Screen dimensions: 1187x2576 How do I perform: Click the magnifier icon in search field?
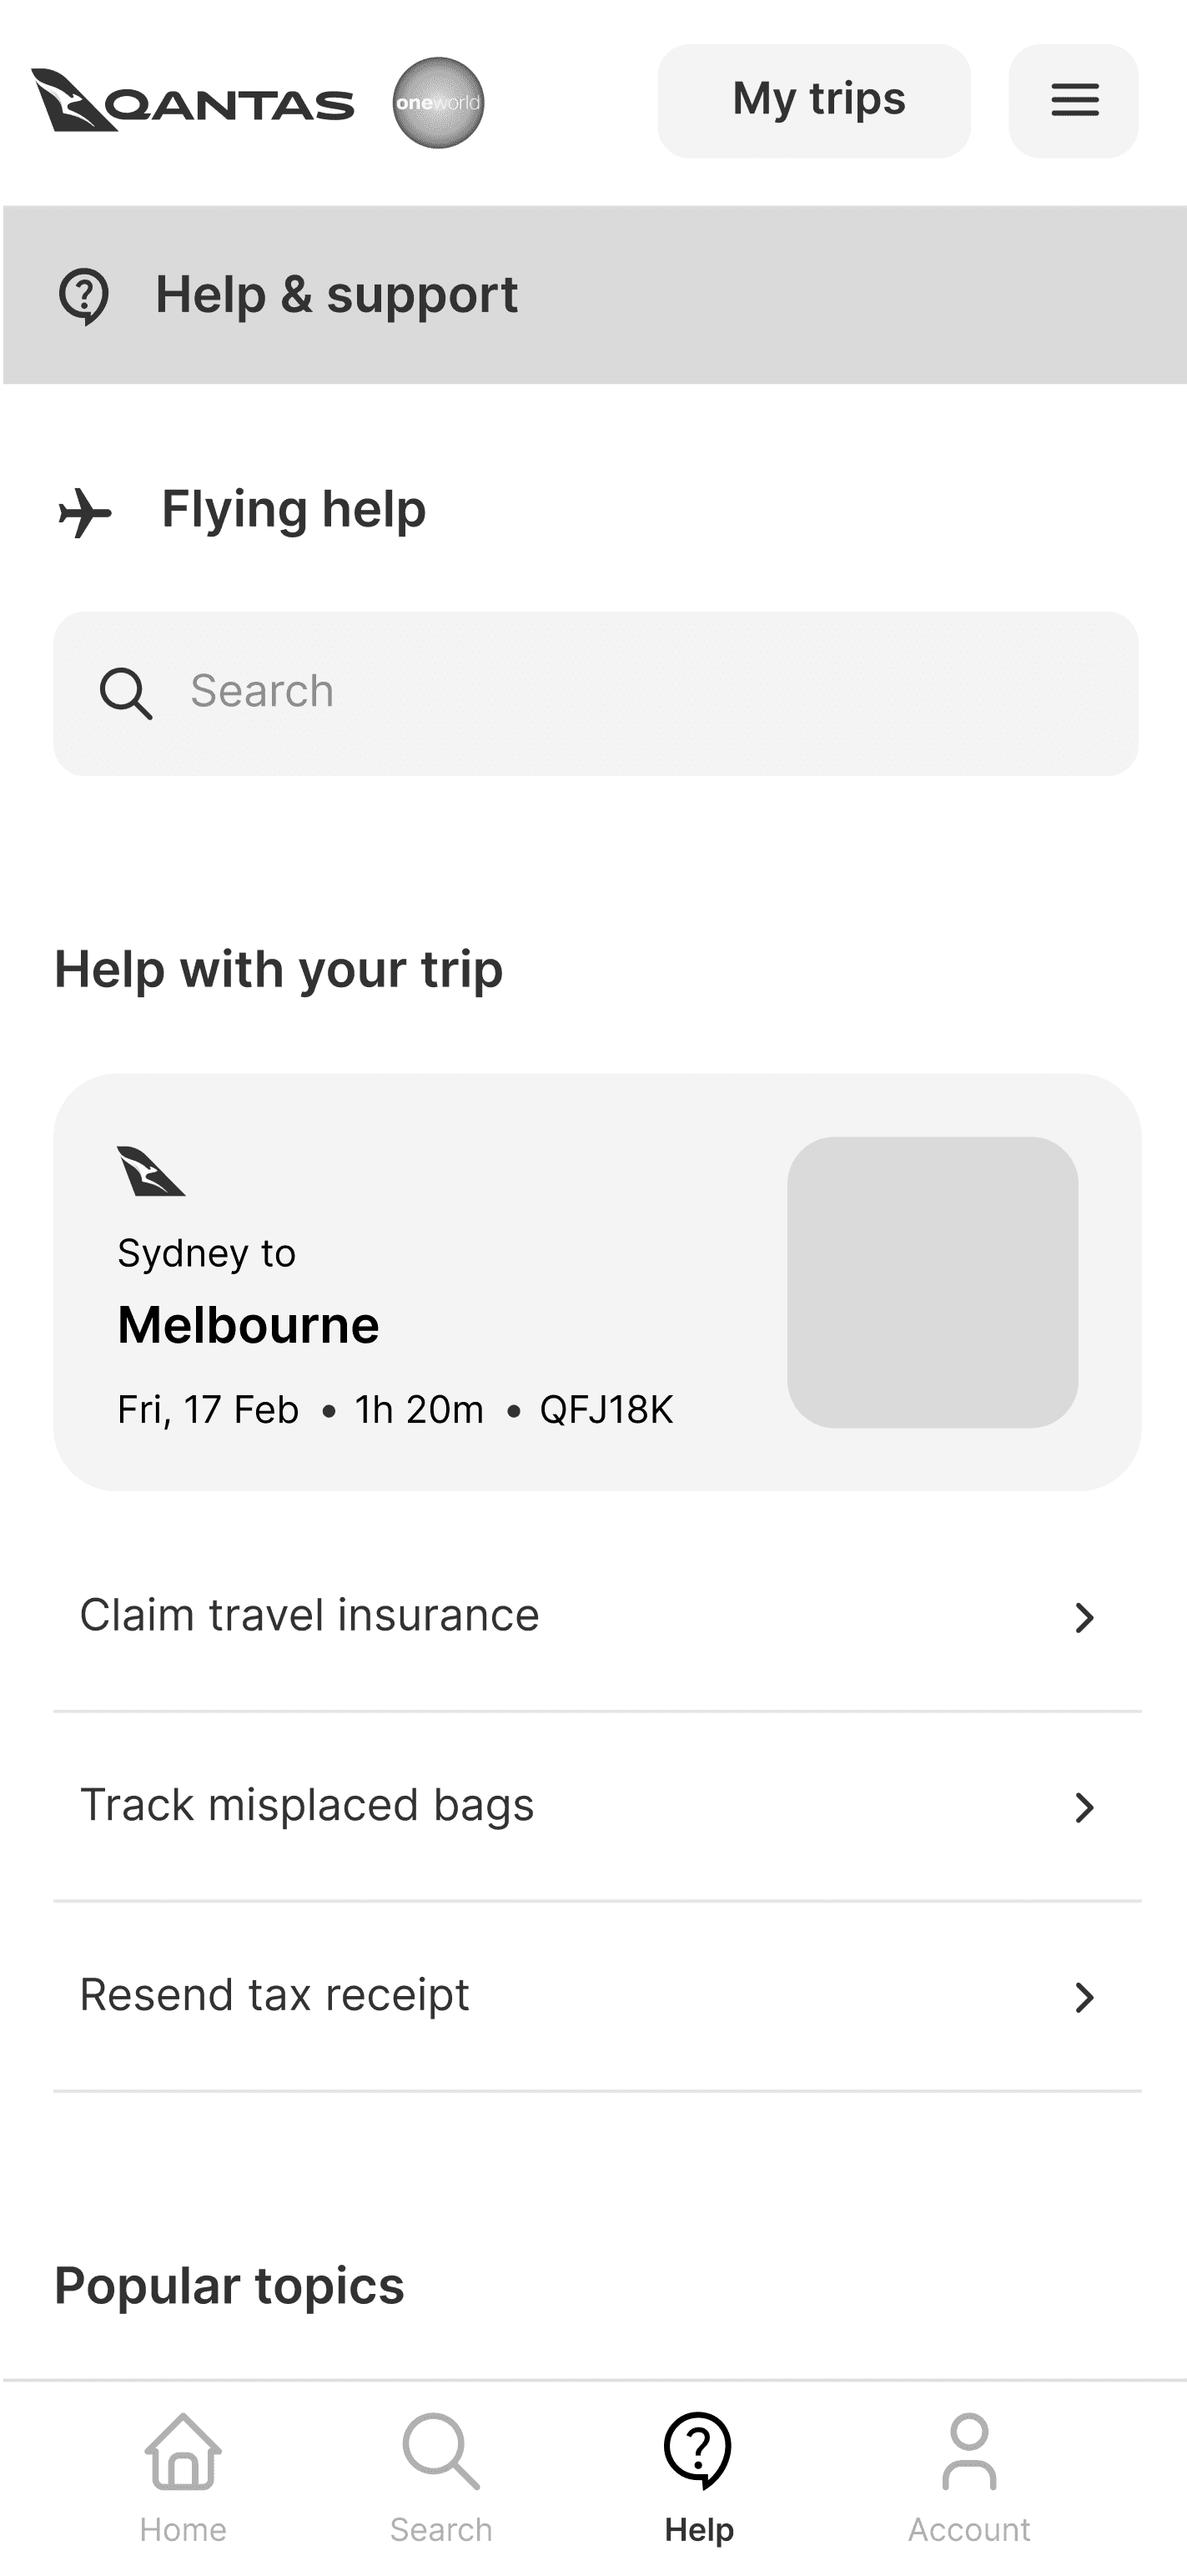[126, 693]
